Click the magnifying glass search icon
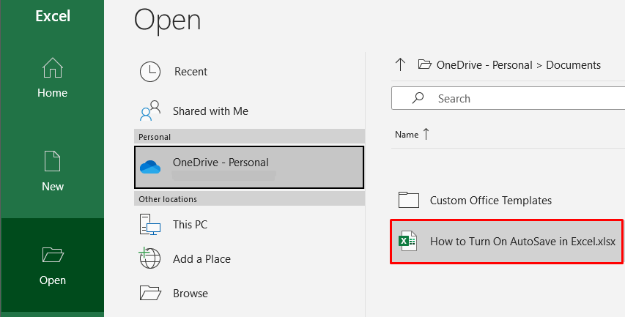The image size is (625, 317). 418,97
